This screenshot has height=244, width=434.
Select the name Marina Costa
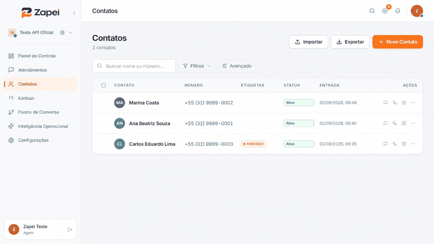pos(144,102)
